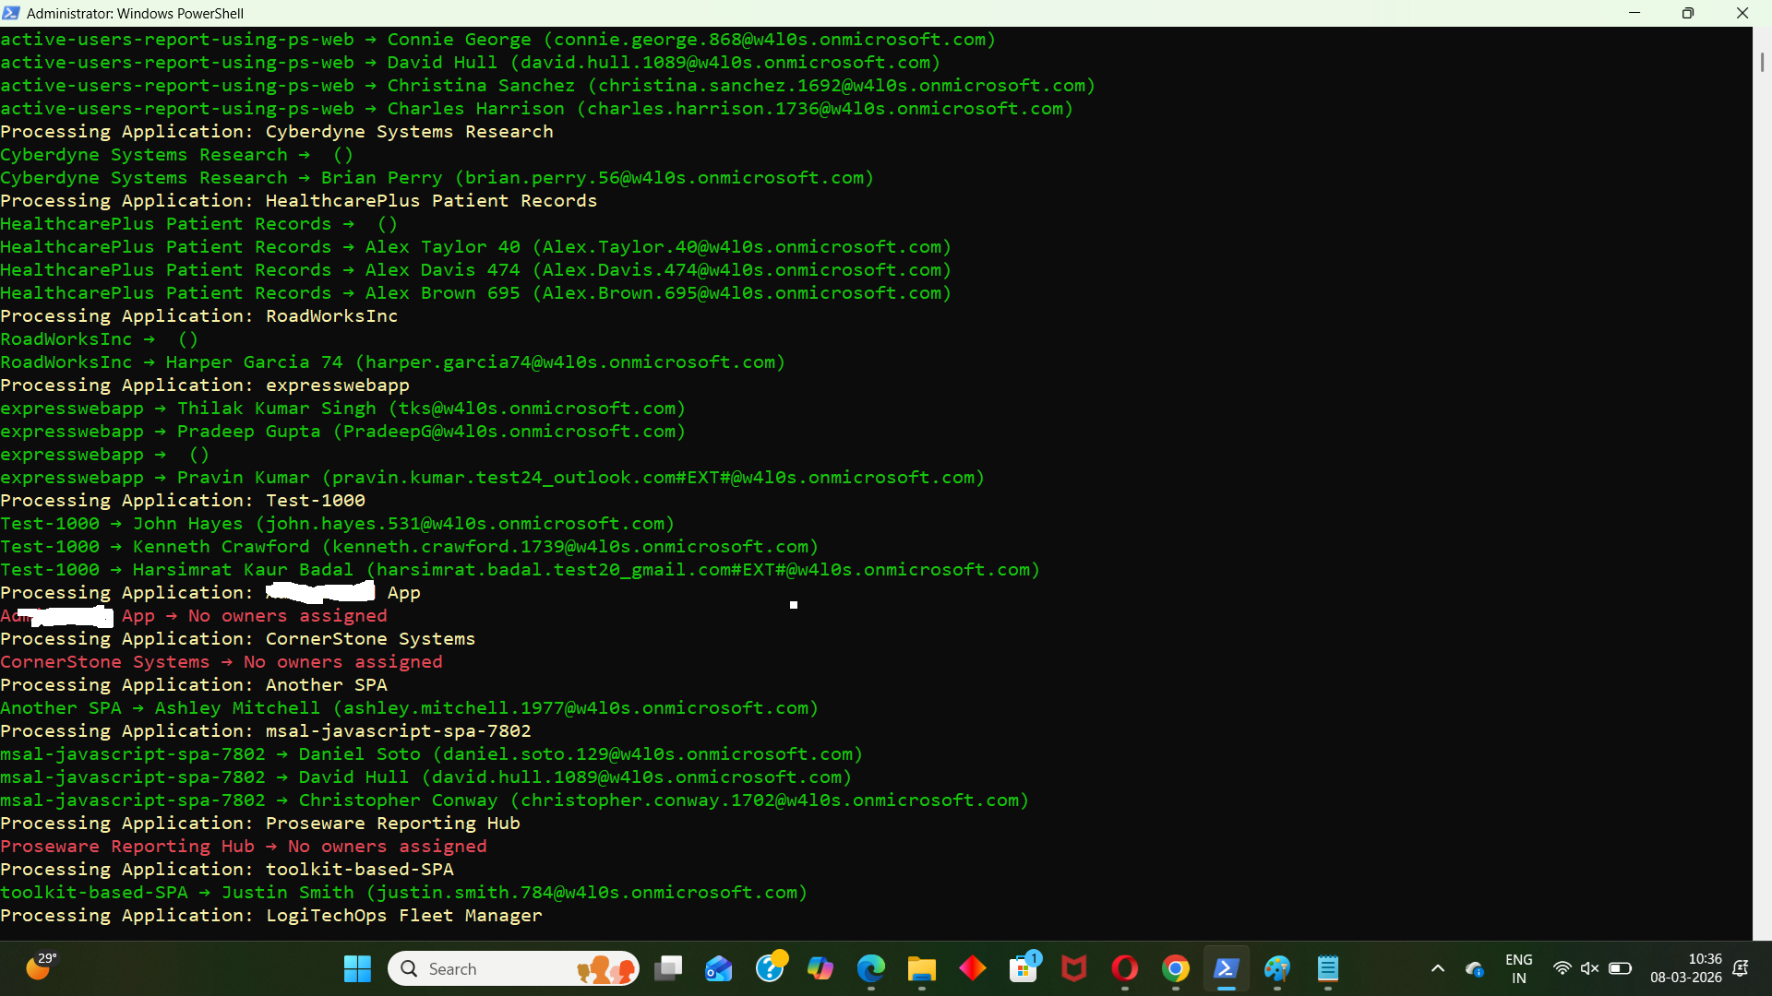The height and width of the screenshot is (996, 1772).
Task: Click the taskbar Search box
Action: coord(513,968)
